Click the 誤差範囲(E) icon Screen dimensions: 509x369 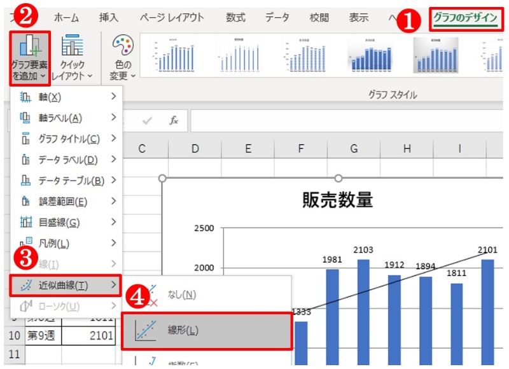point(25,202)
